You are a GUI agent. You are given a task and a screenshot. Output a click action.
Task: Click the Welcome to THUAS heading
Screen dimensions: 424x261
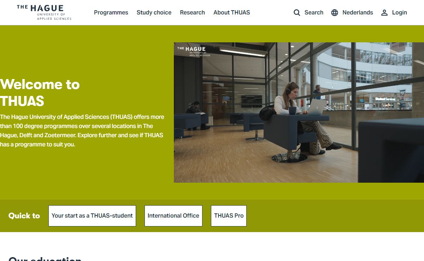click(x=40, y=93)
